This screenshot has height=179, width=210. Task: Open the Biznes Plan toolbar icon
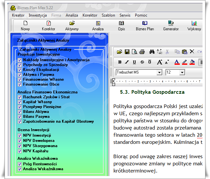[x=145, y=25]
